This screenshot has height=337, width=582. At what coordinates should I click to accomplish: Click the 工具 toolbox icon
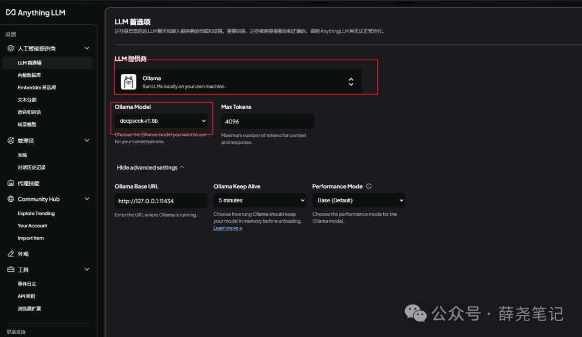coord(11,270)
